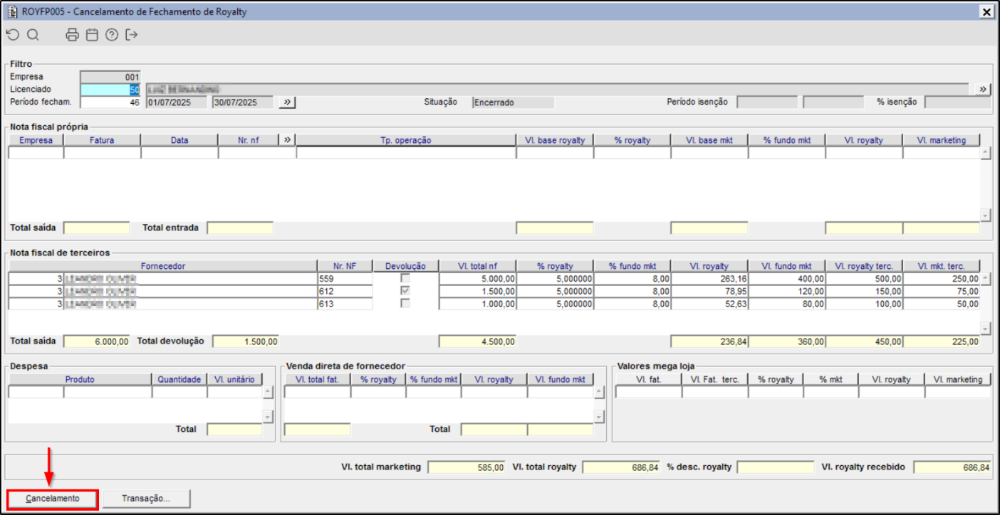The height and width of the screenshot is (515, 1000).
Task: Focus the Empresa filter field
Action: tap(110, 77)
